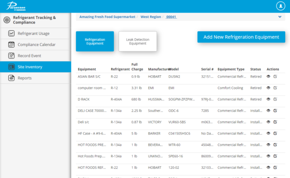This screenshot has height=178, width=290.
Task: Click the 7285 serial number cell
Action: click(205, 111)
